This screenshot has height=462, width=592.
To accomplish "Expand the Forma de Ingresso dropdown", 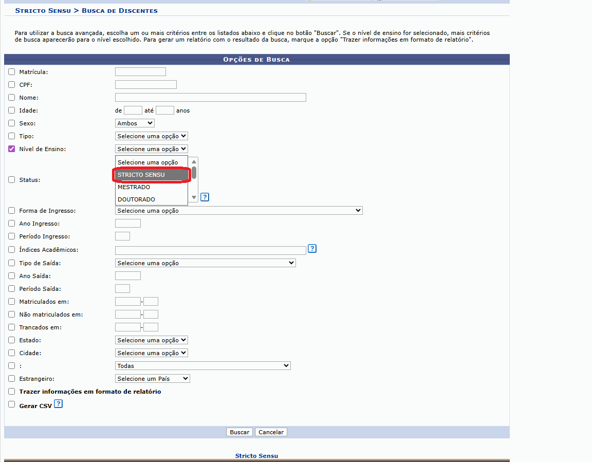I will pos(238,211).
